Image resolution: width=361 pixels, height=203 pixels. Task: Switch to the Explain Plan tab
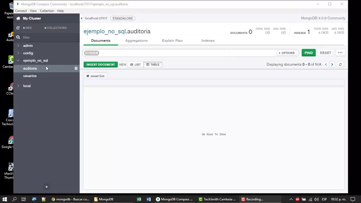click(x=172, y=41)
